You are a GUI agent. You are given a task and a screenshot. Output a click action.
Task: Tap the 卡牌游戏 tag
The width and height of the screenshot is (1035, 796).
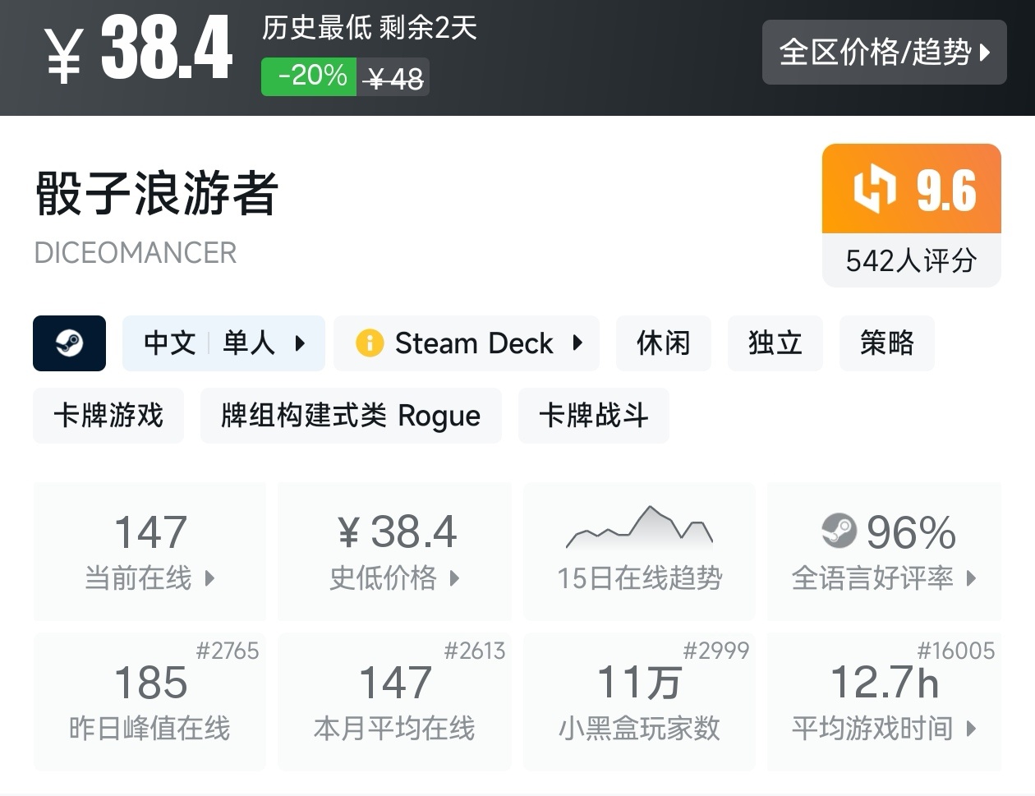click(x=108, y=416)
